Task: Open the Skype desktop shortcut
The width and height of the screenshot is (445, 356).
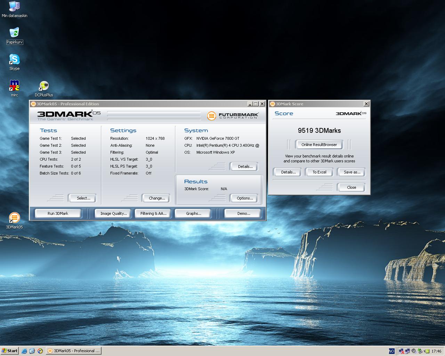Action: [x=14, y=59]
